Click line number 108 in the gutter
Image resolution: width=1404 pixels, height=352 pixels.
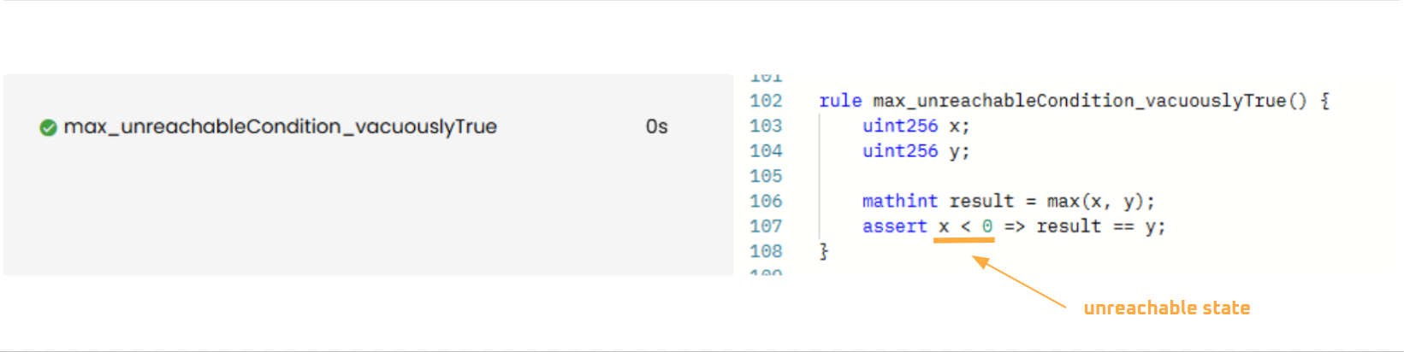tap(766, 251)
